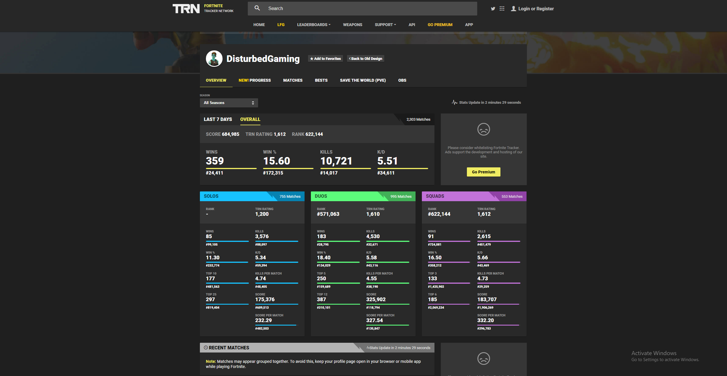The width and height of the screenshot is (727, 376).
Task: Click the star Add to Favorites button
Action: click(325, 58)
